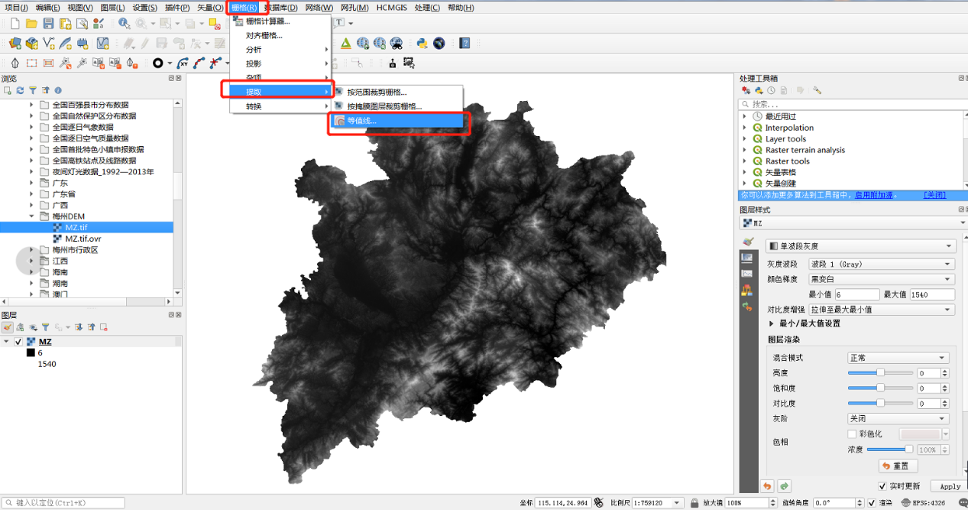Click the Save Project floppy disk icon
This screenshot has width=968, height=510.
(x=48, y=24)
